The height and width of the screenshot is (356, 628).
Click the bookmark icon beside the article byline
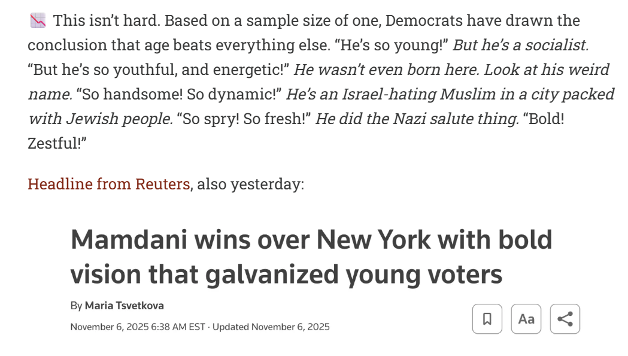[x=487, y=319]
